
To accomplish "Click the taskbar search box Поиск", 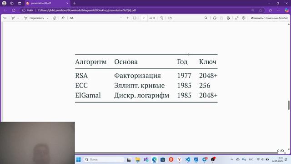I will pyautogui.click(x=104, y=159).
